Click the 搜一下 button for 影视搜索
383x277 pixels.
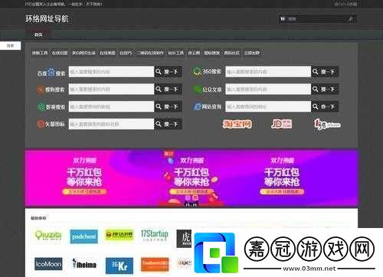pyautogui.click(x=168, y=106)
